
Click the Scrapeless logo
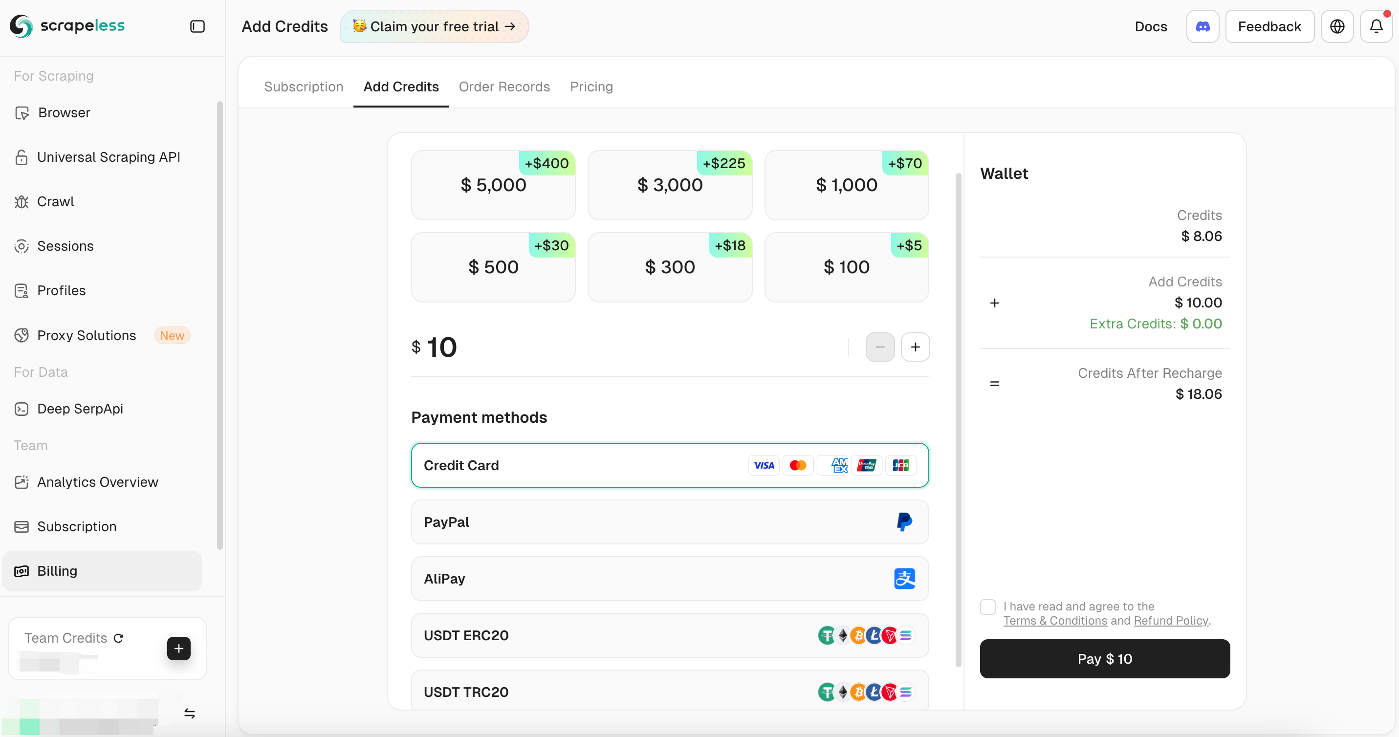[67, 25]
